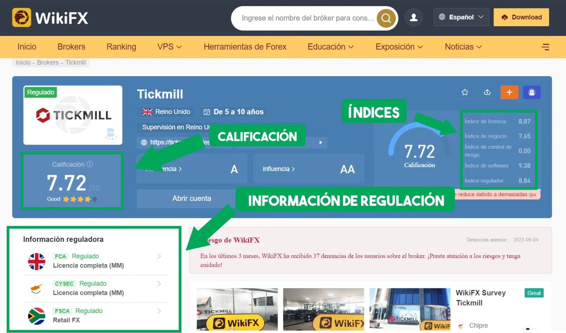Click WikiFX Survey Tickmill title
566x333 pixels.
(481, 298)
